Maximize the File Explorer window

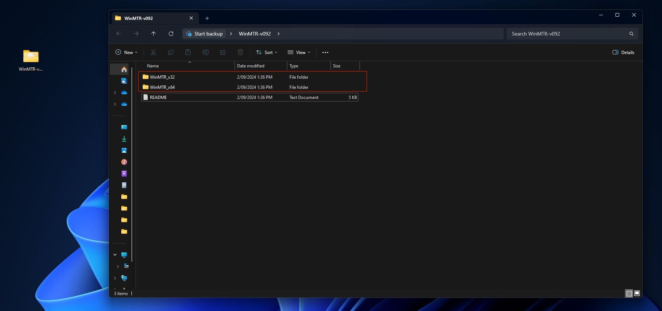coord(617,15)
